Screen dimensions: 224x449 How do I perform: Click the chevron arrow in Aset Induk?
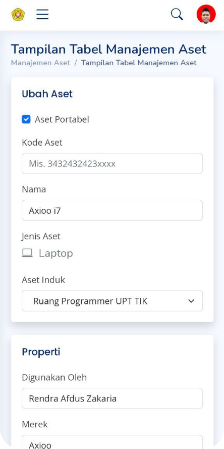[191, 301]
